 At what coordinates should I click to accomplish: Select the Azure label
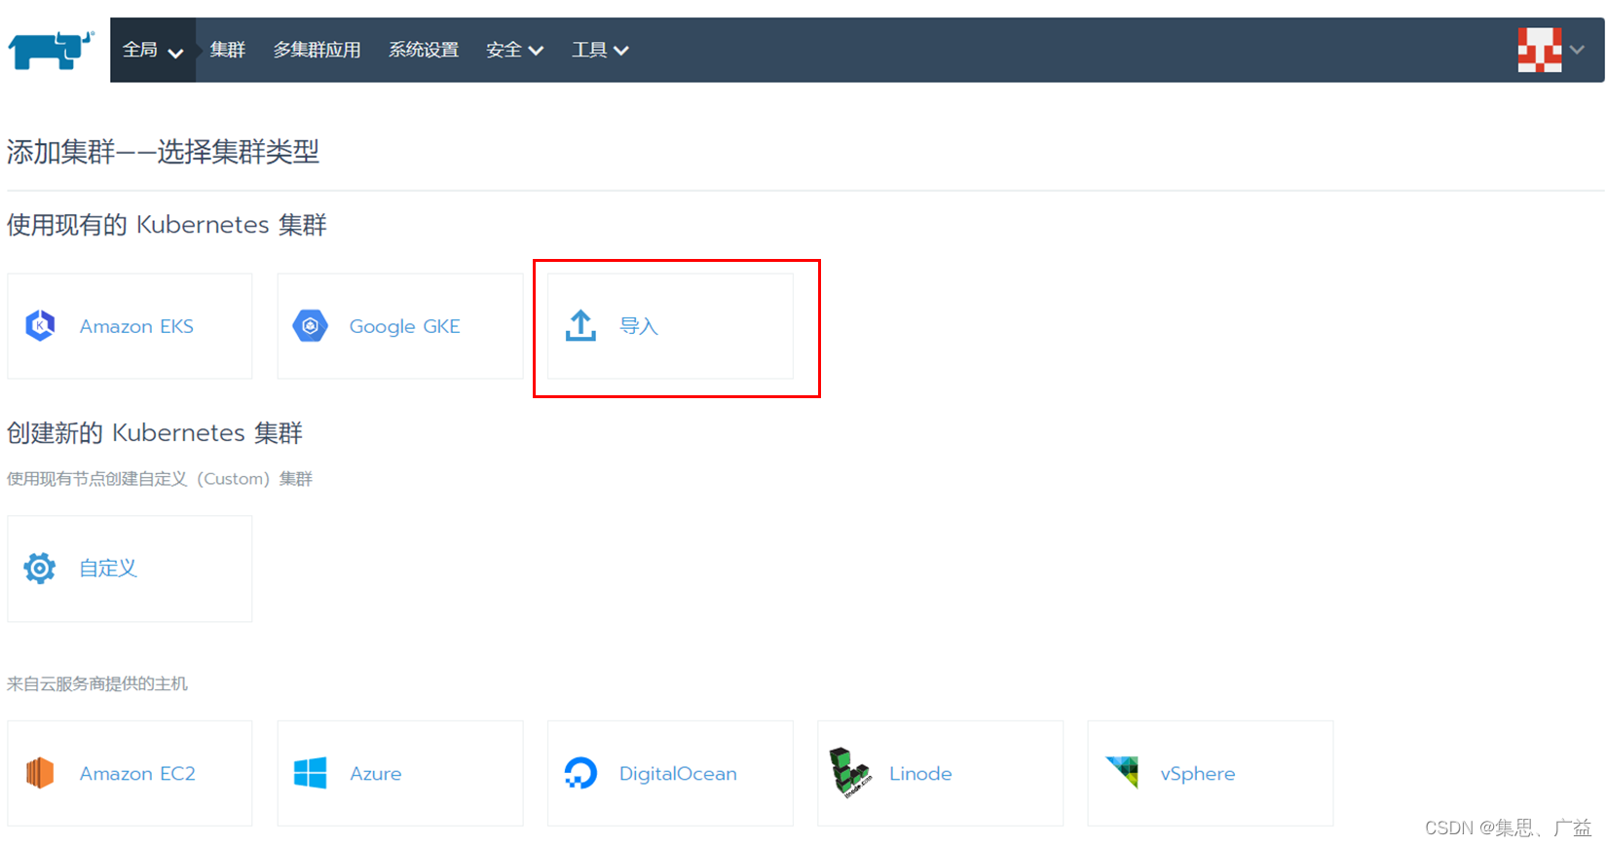pos(376,773)
